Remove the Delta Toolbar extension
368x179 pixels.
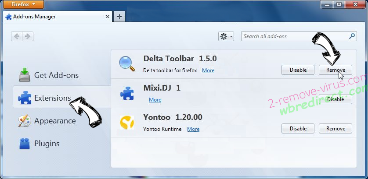pos(335,70)
